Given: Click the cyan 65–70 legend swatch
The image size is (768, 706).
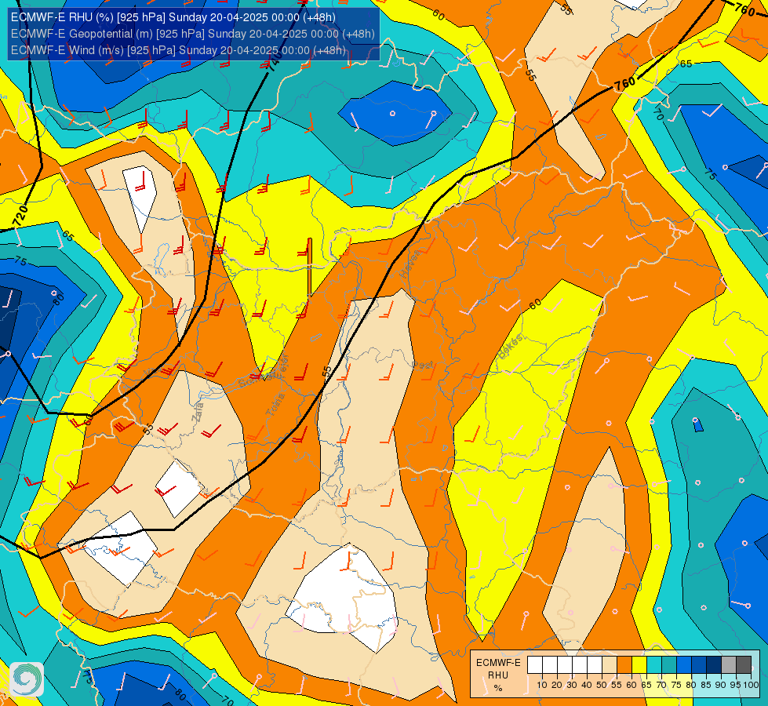Looking at the screenshot, I should pos(654,665).
